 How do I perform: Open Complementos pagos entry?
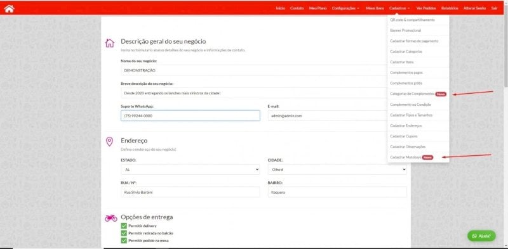(x=418, y=73)
